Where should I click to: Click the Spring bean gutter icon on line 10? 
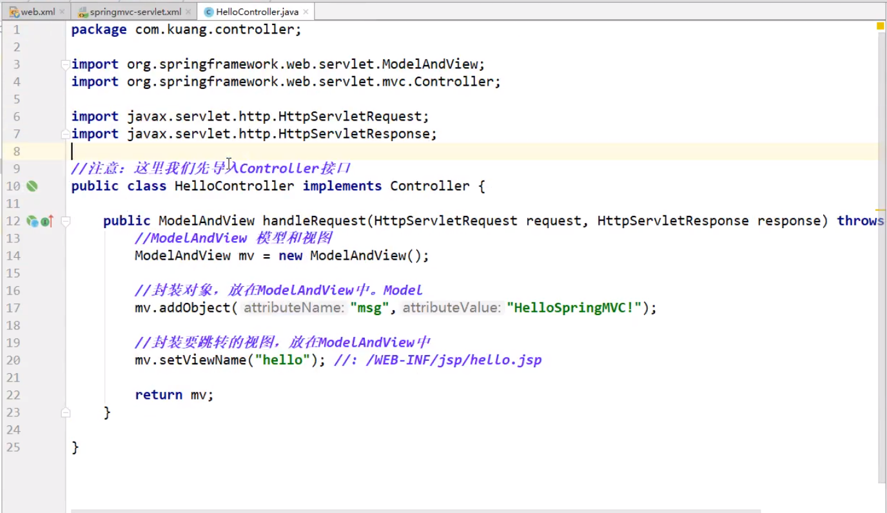(32, 186)
